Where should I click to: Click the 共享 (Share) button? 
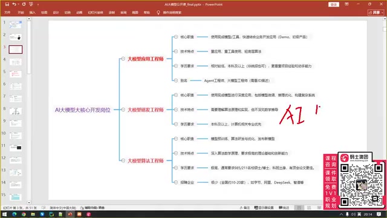coord(376,12)
